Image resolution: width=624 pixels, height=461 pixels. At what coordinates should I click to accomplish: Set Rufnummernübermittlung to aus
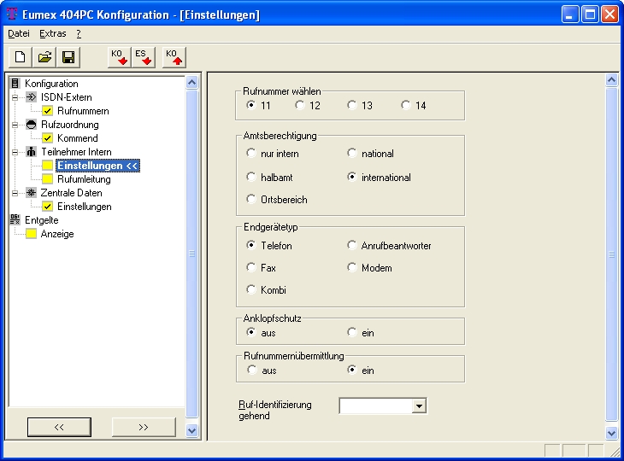(251, 370)
